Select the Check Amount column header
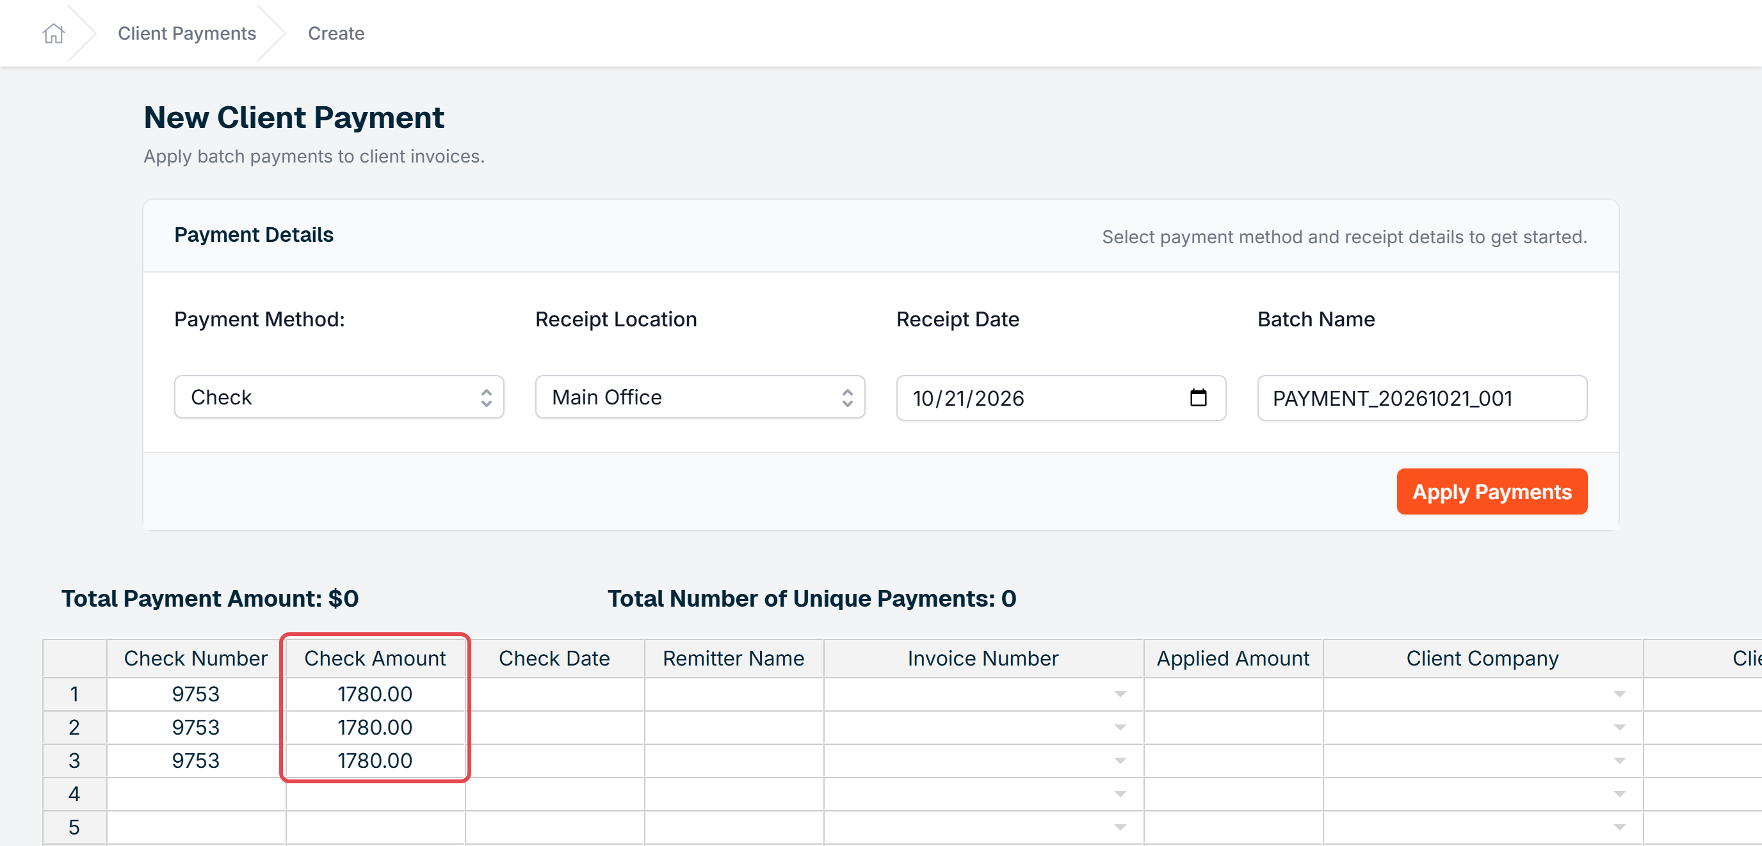Image resolution: width=1762 pixels, height=846 pixels. 375,658
